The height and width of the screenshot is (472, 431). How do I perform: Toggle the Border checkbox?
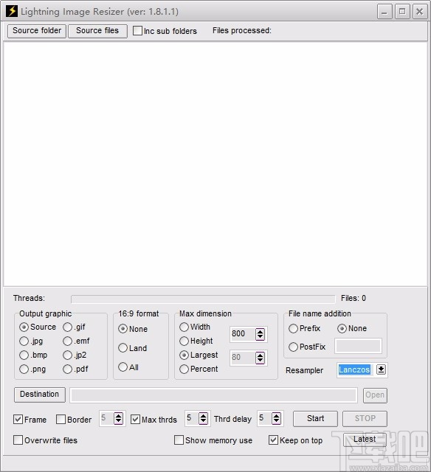(x=61, y=420)
